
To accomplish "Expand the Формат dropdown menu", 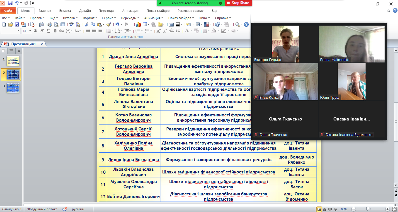I will pyautogui.click(x=88, y=17).
